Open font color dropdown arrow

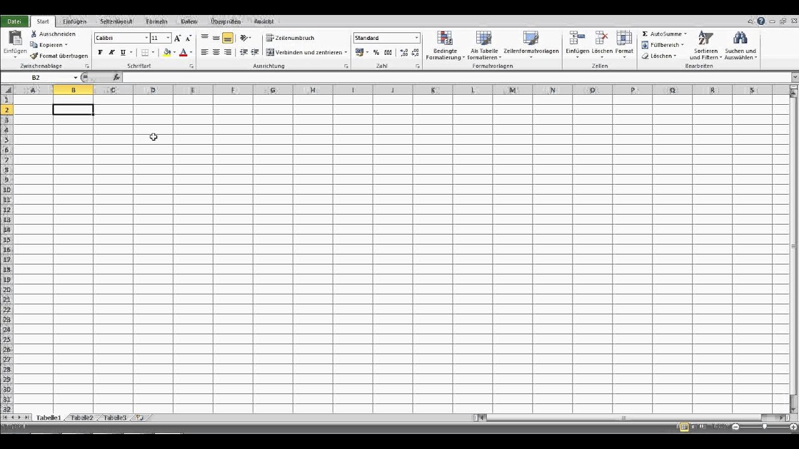click(190, 52)
